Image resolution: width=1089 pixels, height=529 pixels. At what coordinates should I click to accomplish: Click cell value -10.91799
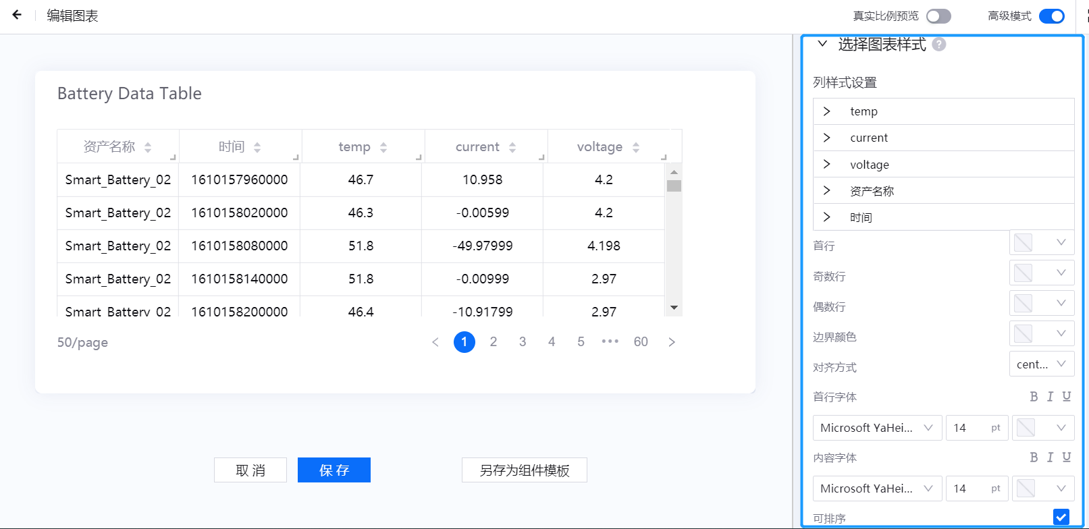tap(483, 312)
